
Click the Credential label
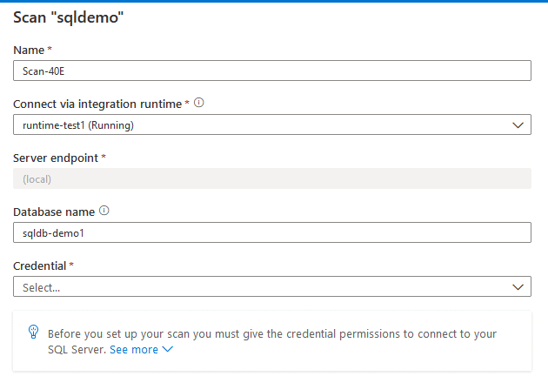pos(39,265)
